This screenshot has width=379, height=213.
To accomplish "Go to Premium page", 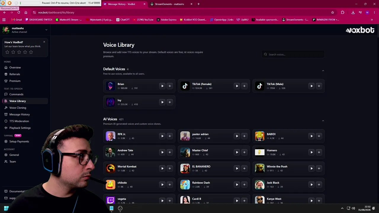I will coord(25,81).
